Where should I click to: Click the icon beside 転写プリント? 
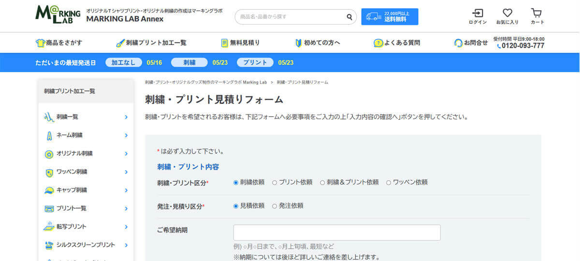pyautogui.click(x=49, y=227)
